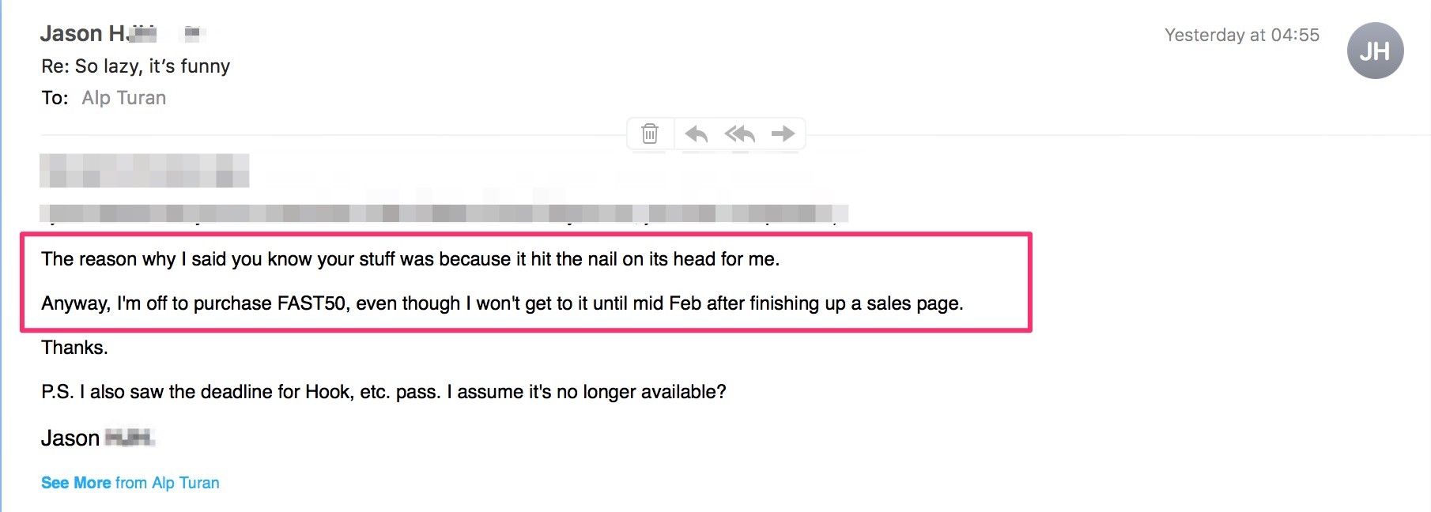1431x512 pixels.
Task: Delete this email using the trash icon
Action: tap(650, 134)
